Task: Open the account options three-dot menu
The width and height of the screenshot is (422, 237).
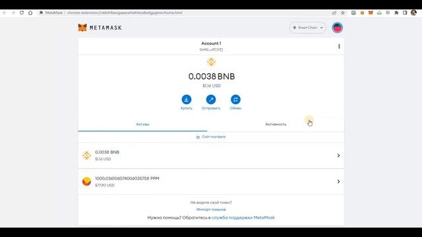Action: (x=339, y=47)
